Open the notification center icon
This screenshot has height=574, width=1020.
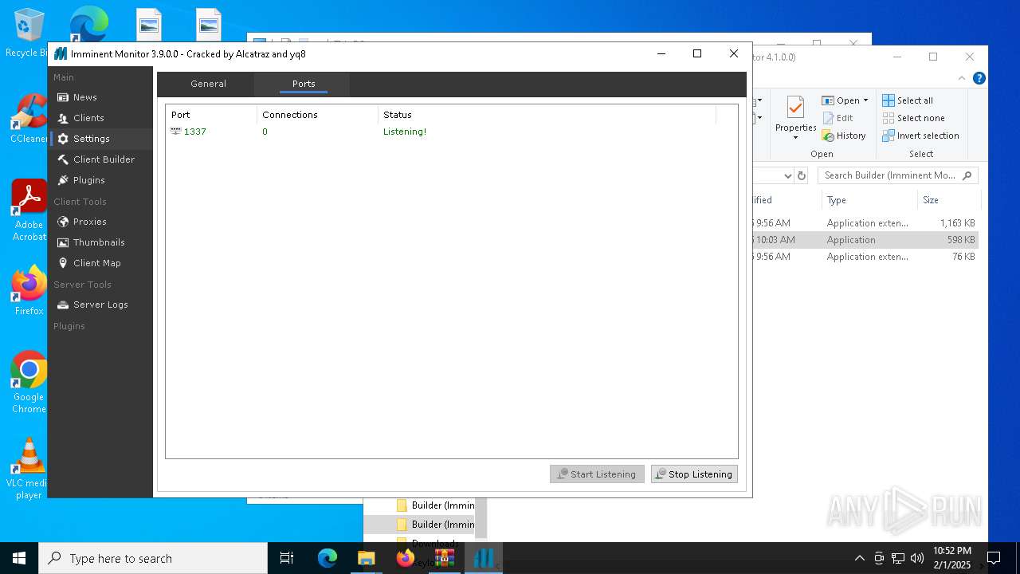tap(994, 558)
